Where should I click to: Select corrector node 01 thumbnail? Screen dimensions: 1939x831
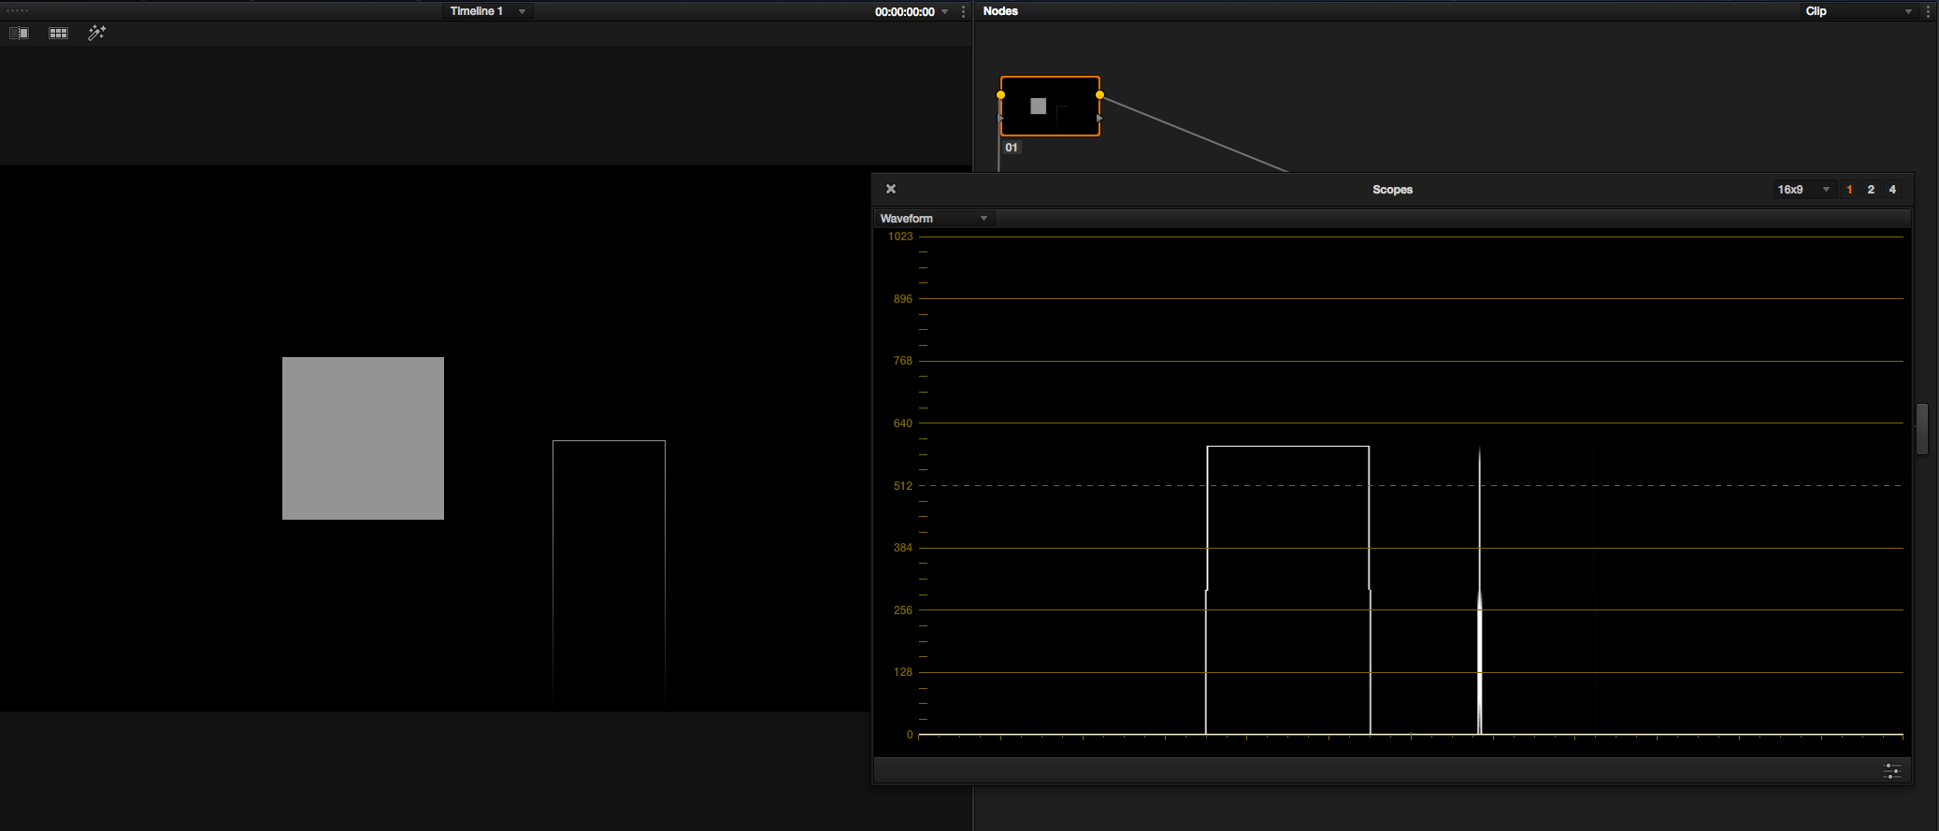pos(1050,106)
